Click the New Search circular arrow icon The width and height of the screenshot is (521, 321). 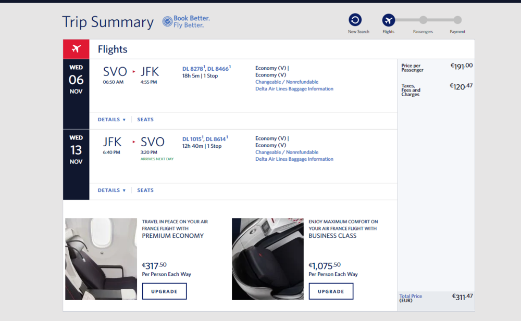click(355, 20)
